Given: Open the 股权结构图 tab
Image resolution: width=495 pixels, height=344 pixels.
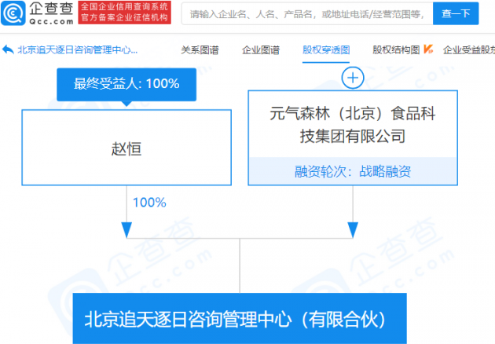Looking at the screenshot, I should pos(396,49).
